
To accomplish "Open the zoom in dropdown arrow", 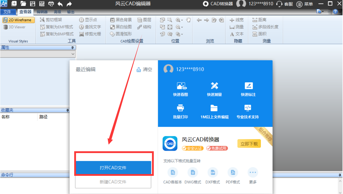I will (182, 20).
